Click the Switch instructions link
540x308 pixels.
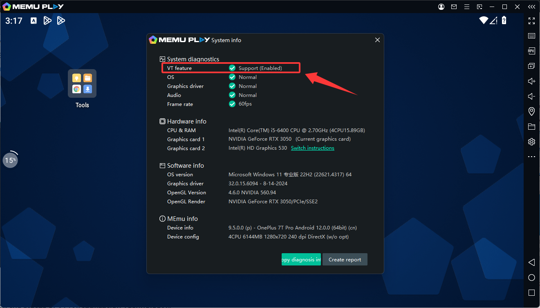click(312, 148)
